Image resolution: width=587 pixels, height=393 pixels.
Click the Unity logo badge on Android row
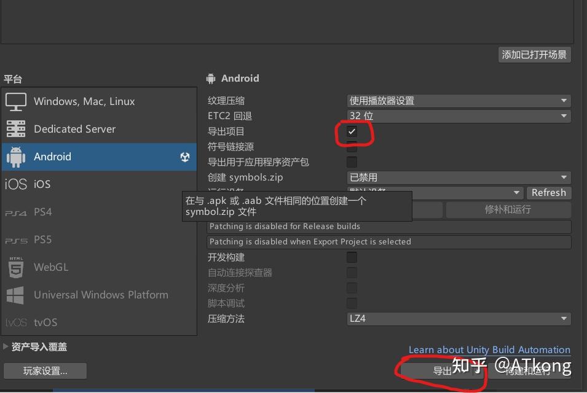[x=185, y=157]
